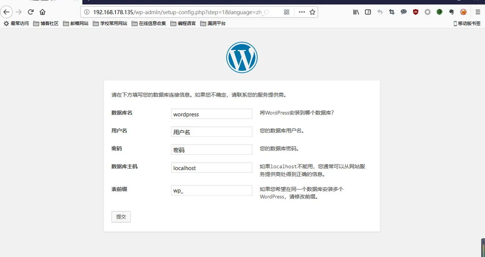
Task: Click the WordPress logo
Action: click(242, 57)
